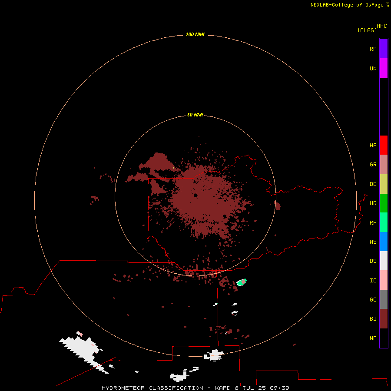
Task: Click the HR legend label
Action: click(x=373, y=203)
